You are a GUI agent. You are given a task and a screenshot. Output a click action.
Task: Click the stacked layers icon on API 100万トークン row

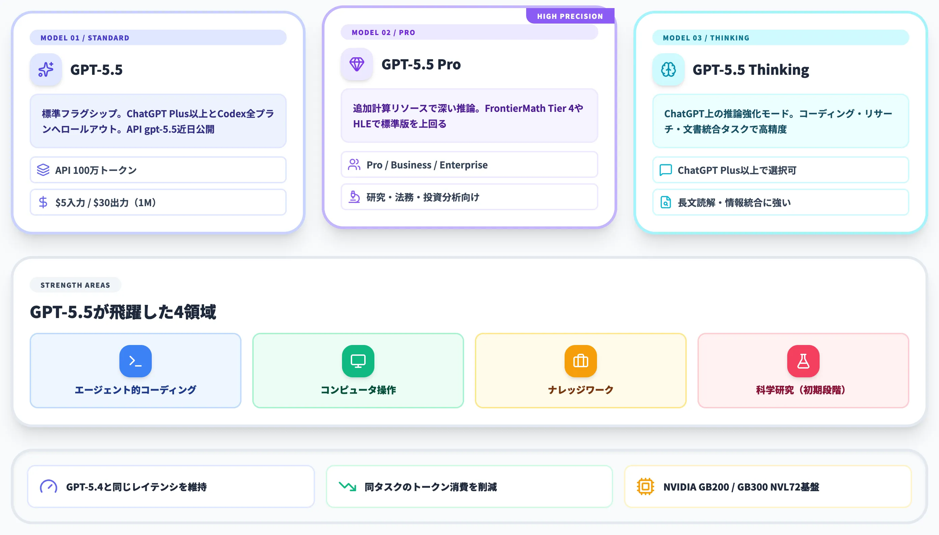(x=44, y=170)
